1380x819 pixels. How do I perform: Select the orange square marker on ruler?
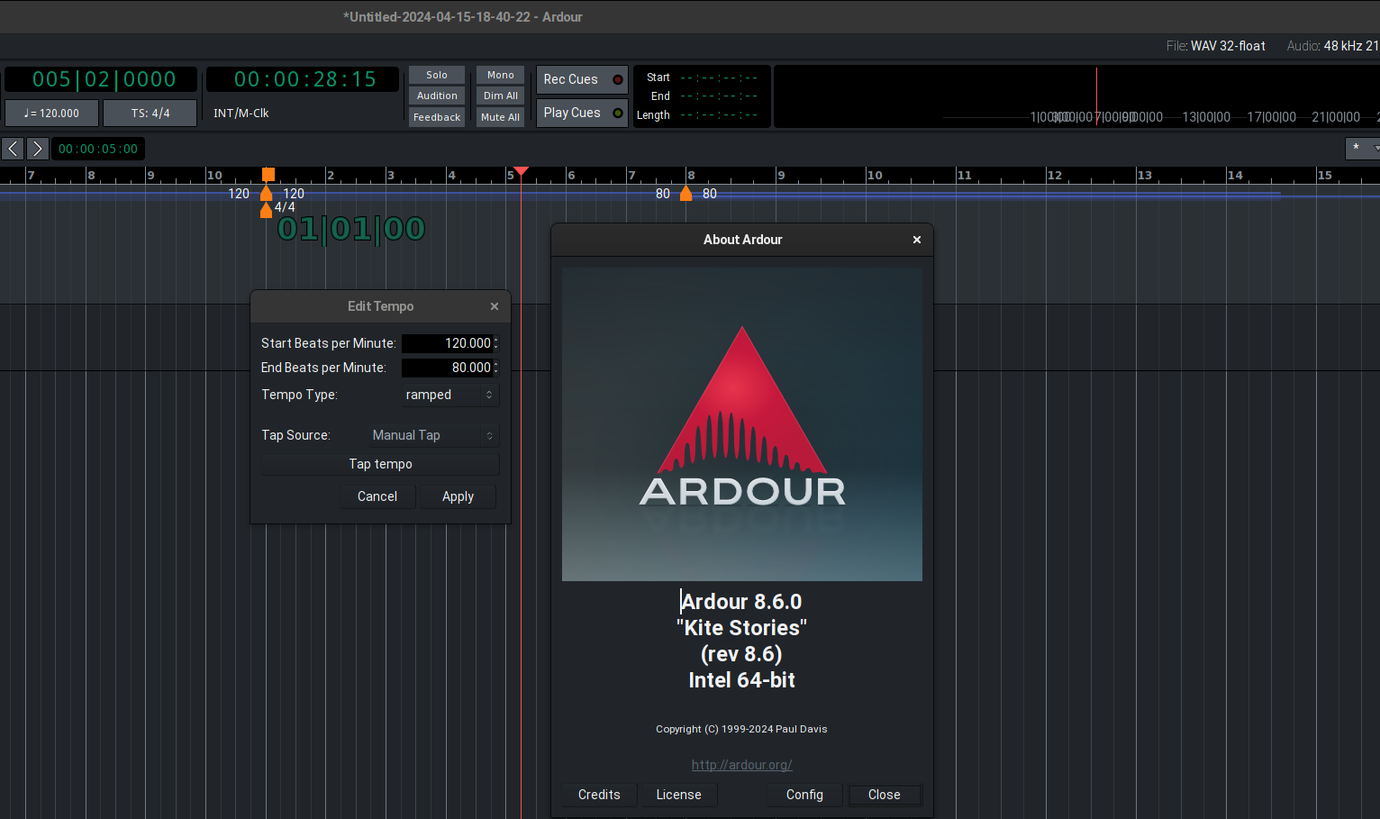pyautogui.click(x=268, y=174)
